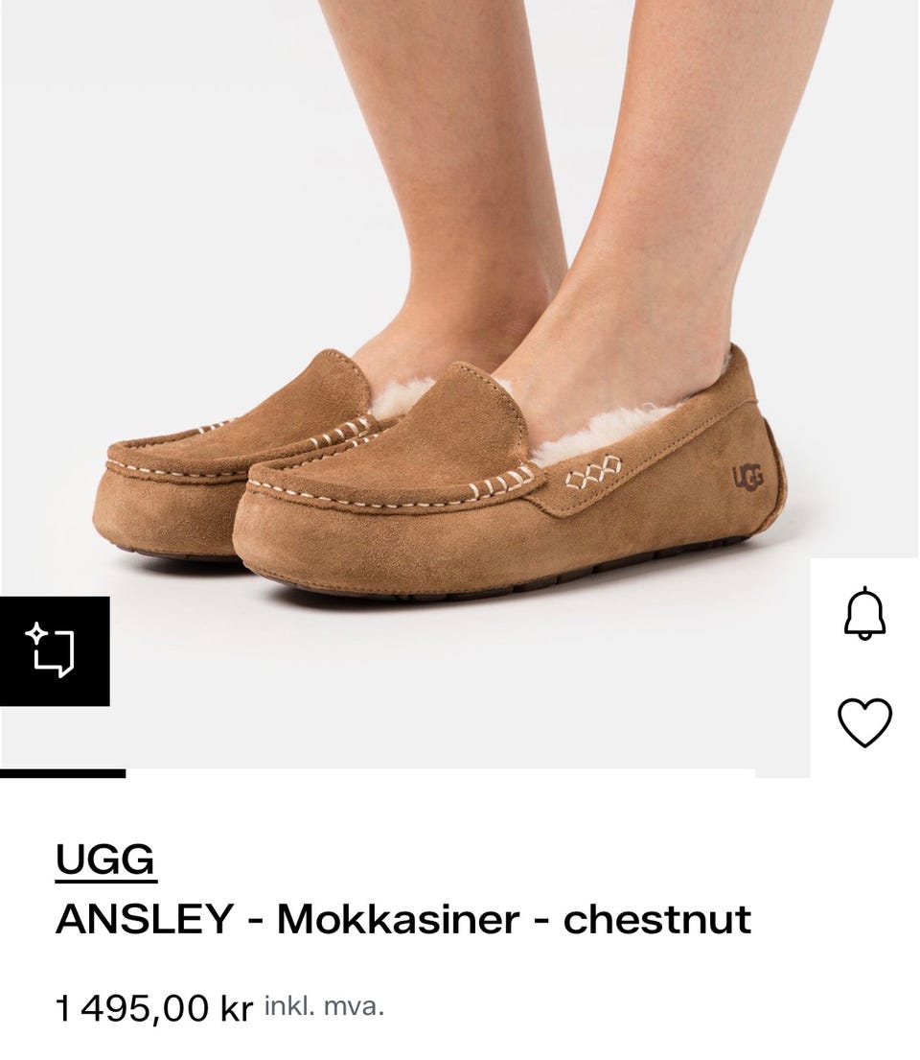Tap the bell icon for product alerts
This screenshot has height=1060, width=920.
[863, 614]
